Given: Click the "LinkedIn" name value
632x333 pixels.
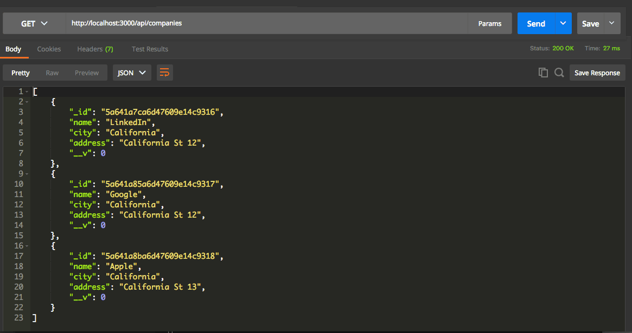Looking at the screenshot, I should pos(128,122).
